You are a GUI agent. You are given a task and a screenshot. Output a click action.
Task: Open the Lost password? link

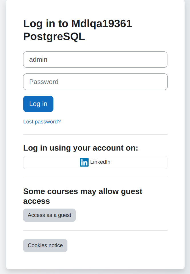[x=42, y=122]
